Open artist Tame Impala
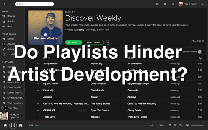 98,90
